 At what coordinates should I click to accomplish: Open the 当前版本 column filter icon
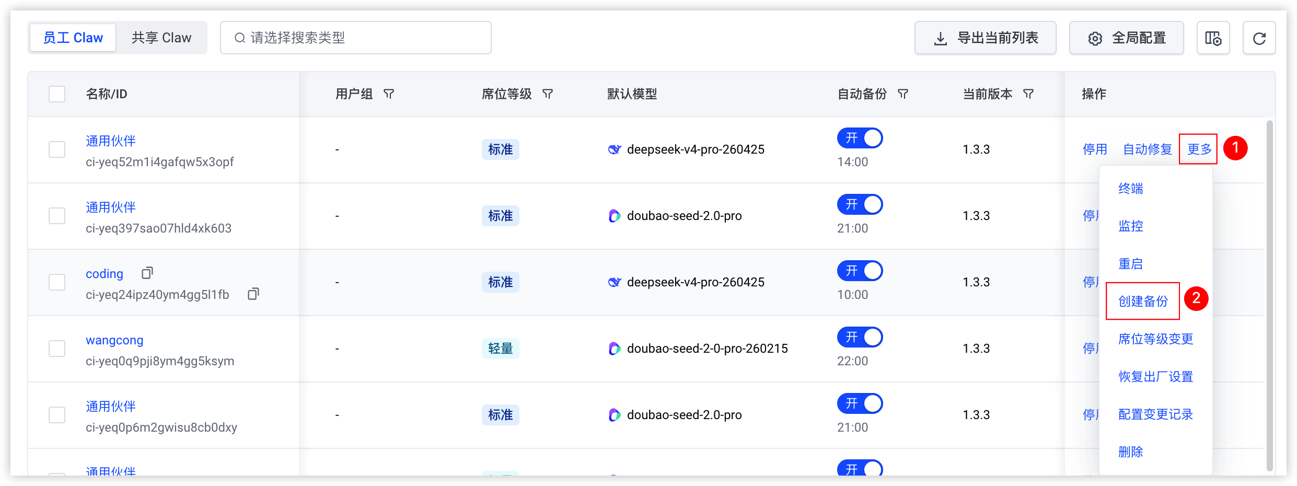[1028, 94]
